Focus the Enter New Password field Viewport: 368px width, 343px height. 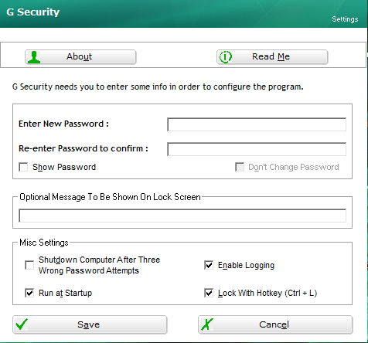pos(257,124)
